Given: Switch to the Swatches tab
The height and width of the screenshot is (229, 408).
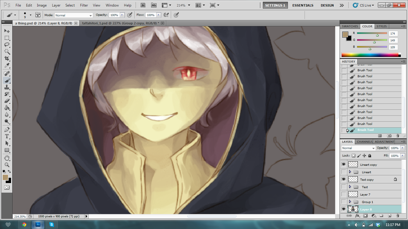Looking at the screenshot, I should [350, 26].
